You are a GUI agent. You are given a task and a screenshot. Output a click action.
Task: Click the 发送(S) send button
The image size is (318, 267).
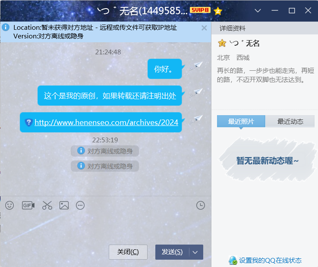[172, 252]
